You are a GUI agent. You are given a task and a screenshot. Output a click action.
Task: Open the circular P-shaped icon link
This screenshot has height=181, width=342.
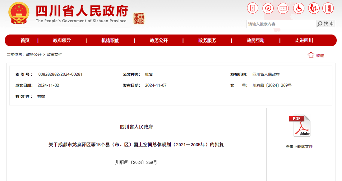[x=268, y=8]
